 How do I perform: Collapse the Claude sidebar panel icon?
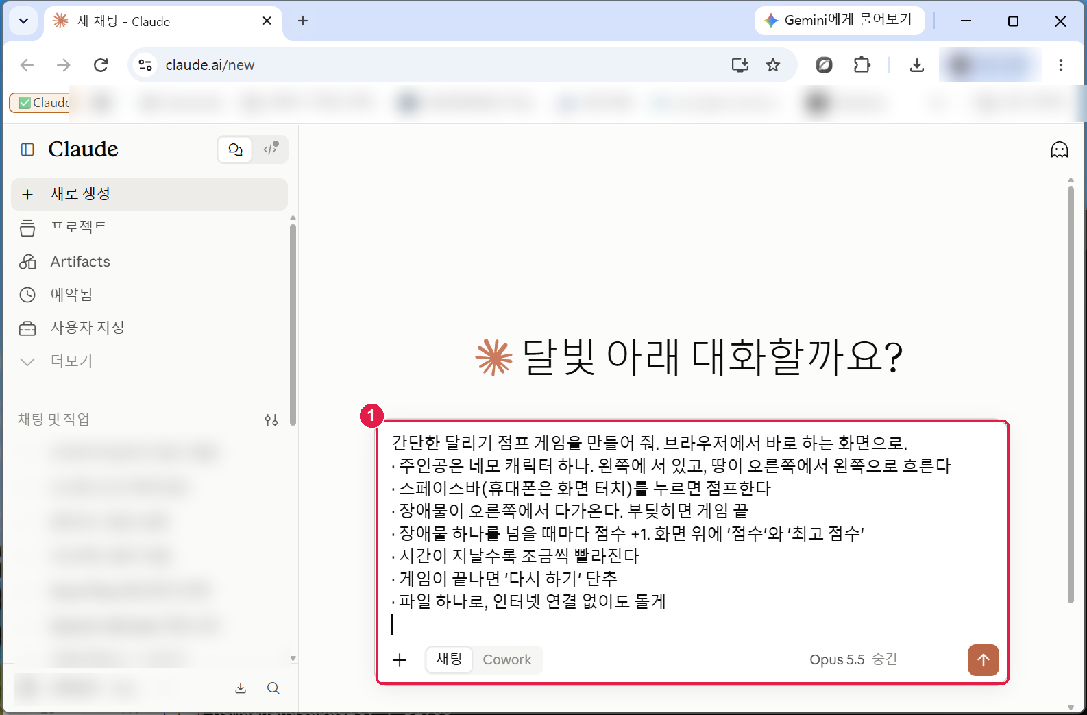coord(27,149)
